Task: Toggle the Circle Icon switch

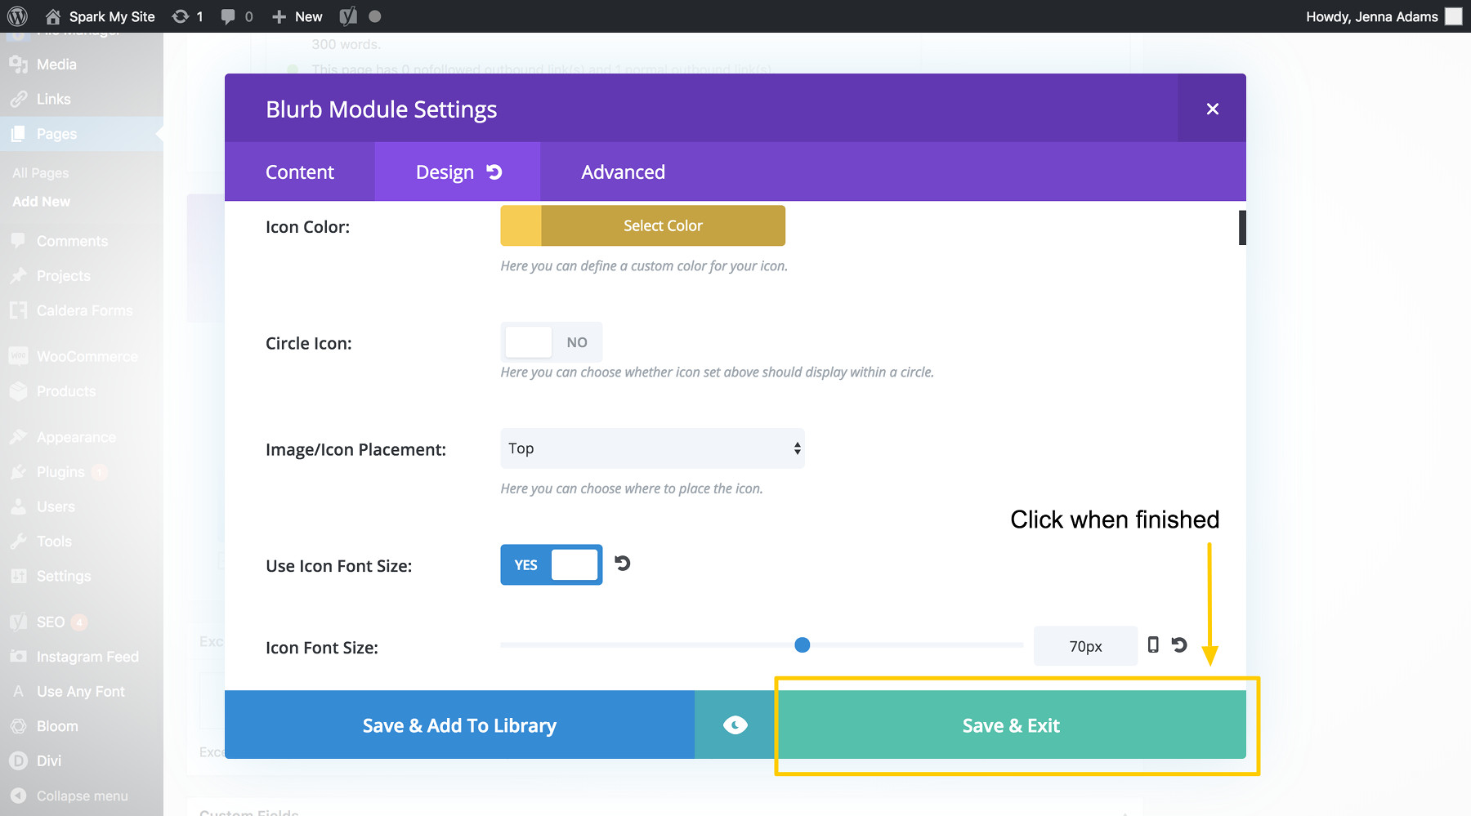Action: 552,342
